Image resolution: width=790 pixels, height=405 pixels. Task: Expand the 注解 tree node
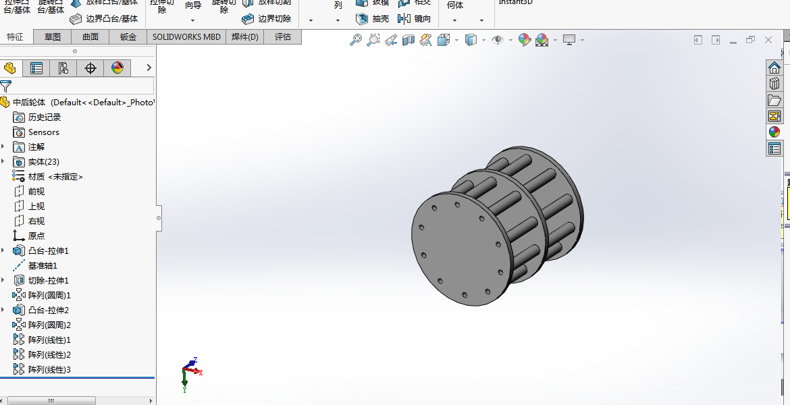tap(3, 146)
